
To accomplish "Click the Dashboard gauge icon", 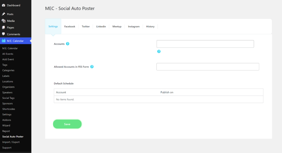I will click(3, 5).
